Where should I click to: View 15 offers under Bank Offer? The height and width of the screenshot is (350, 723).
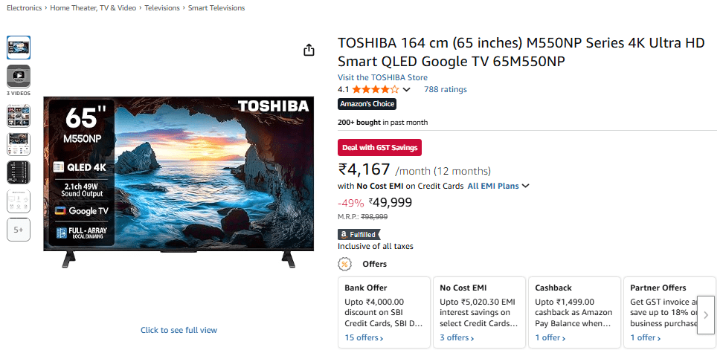pos(364,338)
